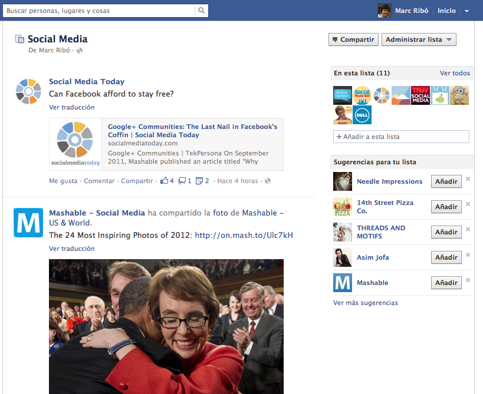Click Ver todos in list members

(x=455, y=73)
